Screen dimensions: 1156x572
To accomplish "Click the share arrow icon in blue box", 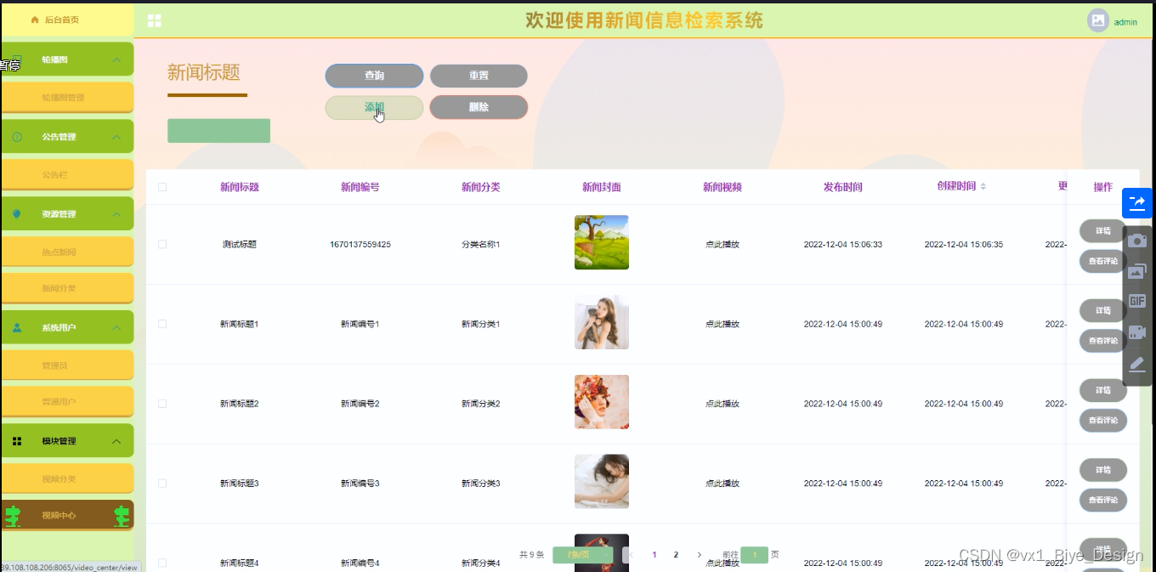I will pos(1137,203).
